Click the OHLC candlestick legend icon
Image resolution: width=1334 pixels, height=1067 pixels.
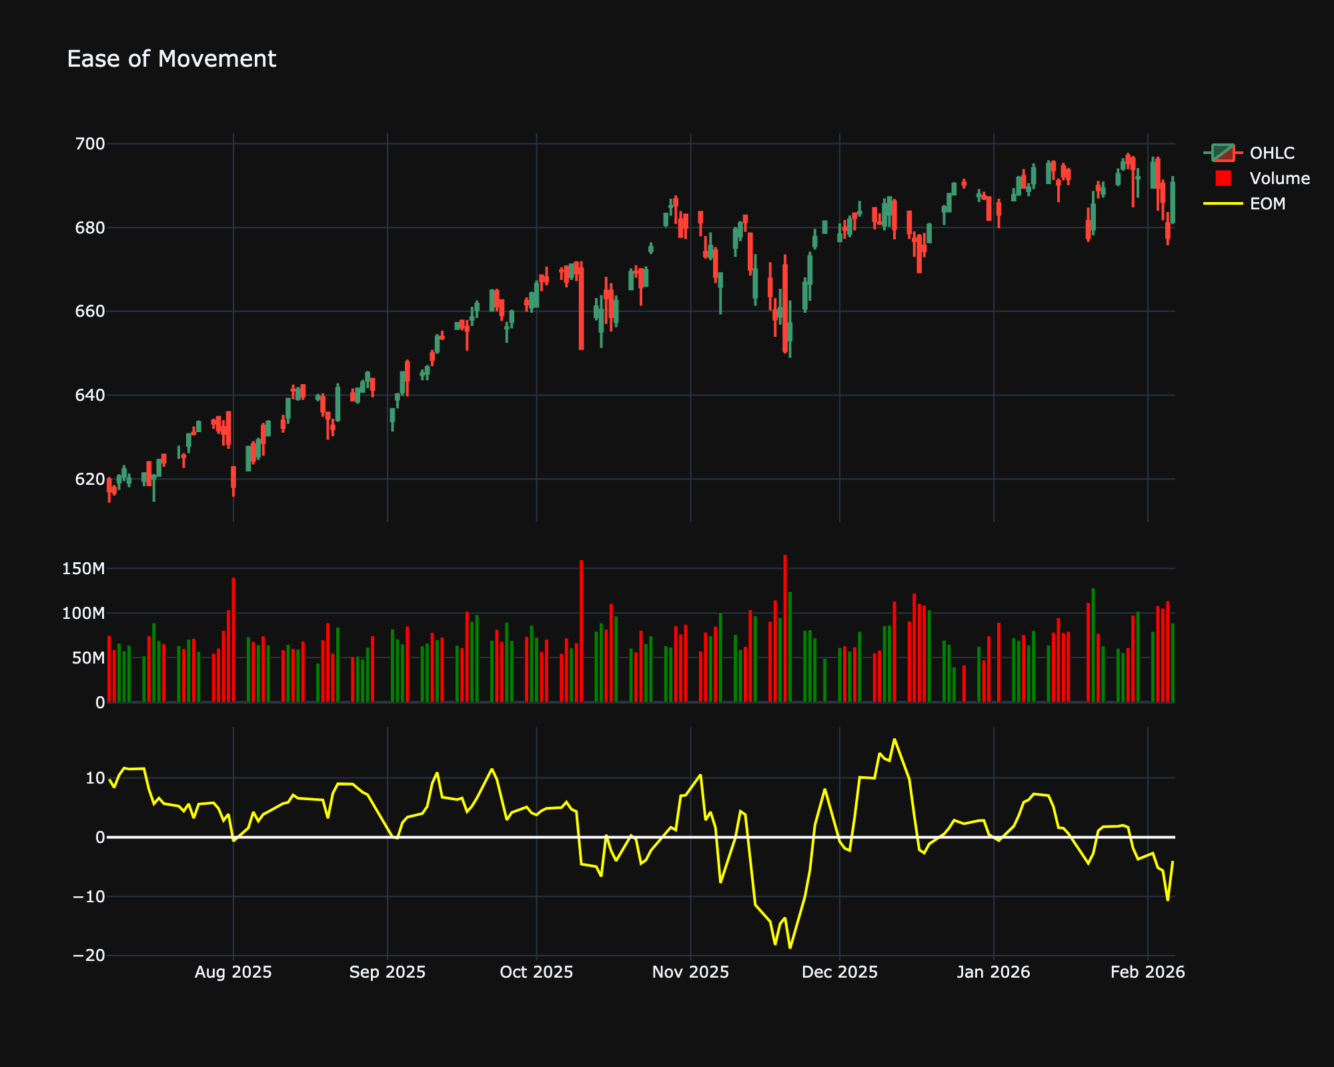[1223, 153]
